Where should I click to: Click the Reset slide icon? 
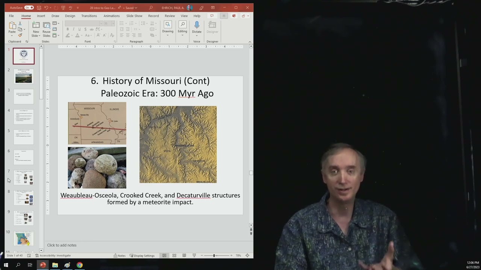pos(55,29)
